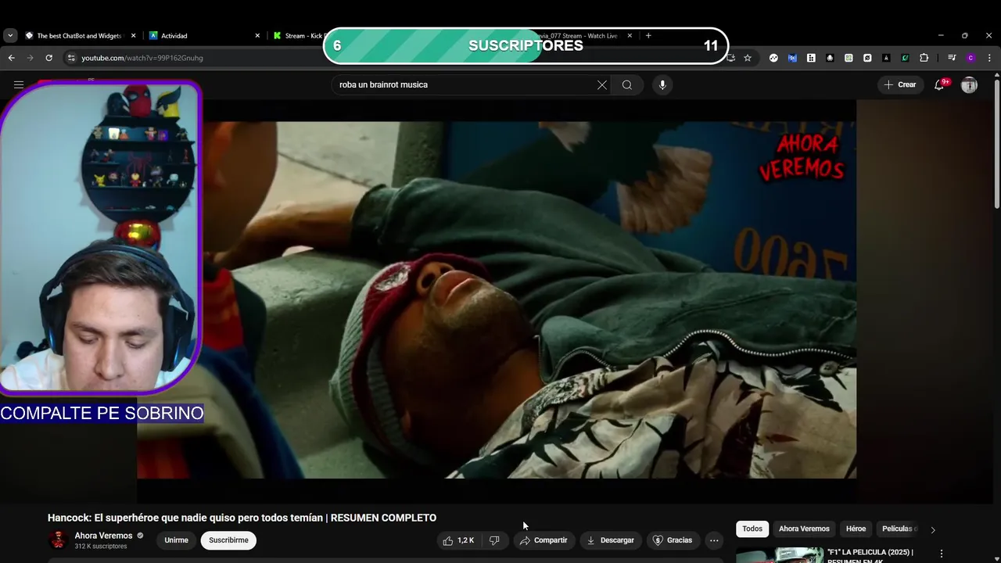1001x563 pixels.
Task: Subscribe with the Suscribirme button
Action: coord(228,540)
